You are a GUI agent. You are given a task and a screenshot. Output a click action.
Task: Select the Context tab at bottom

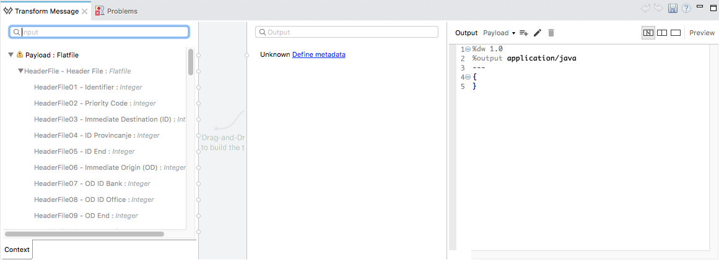[x=17, y=250]
